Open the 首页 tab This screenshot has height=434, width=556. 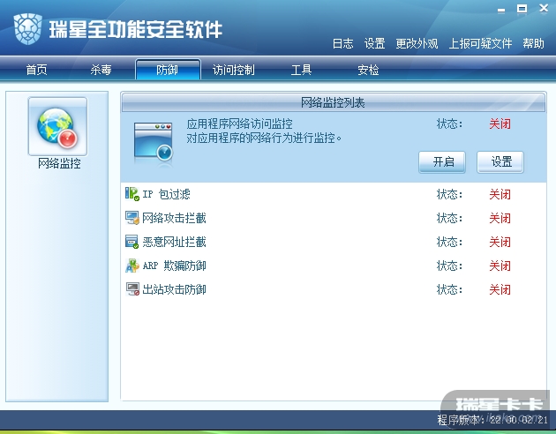click(x=36, y=70)
